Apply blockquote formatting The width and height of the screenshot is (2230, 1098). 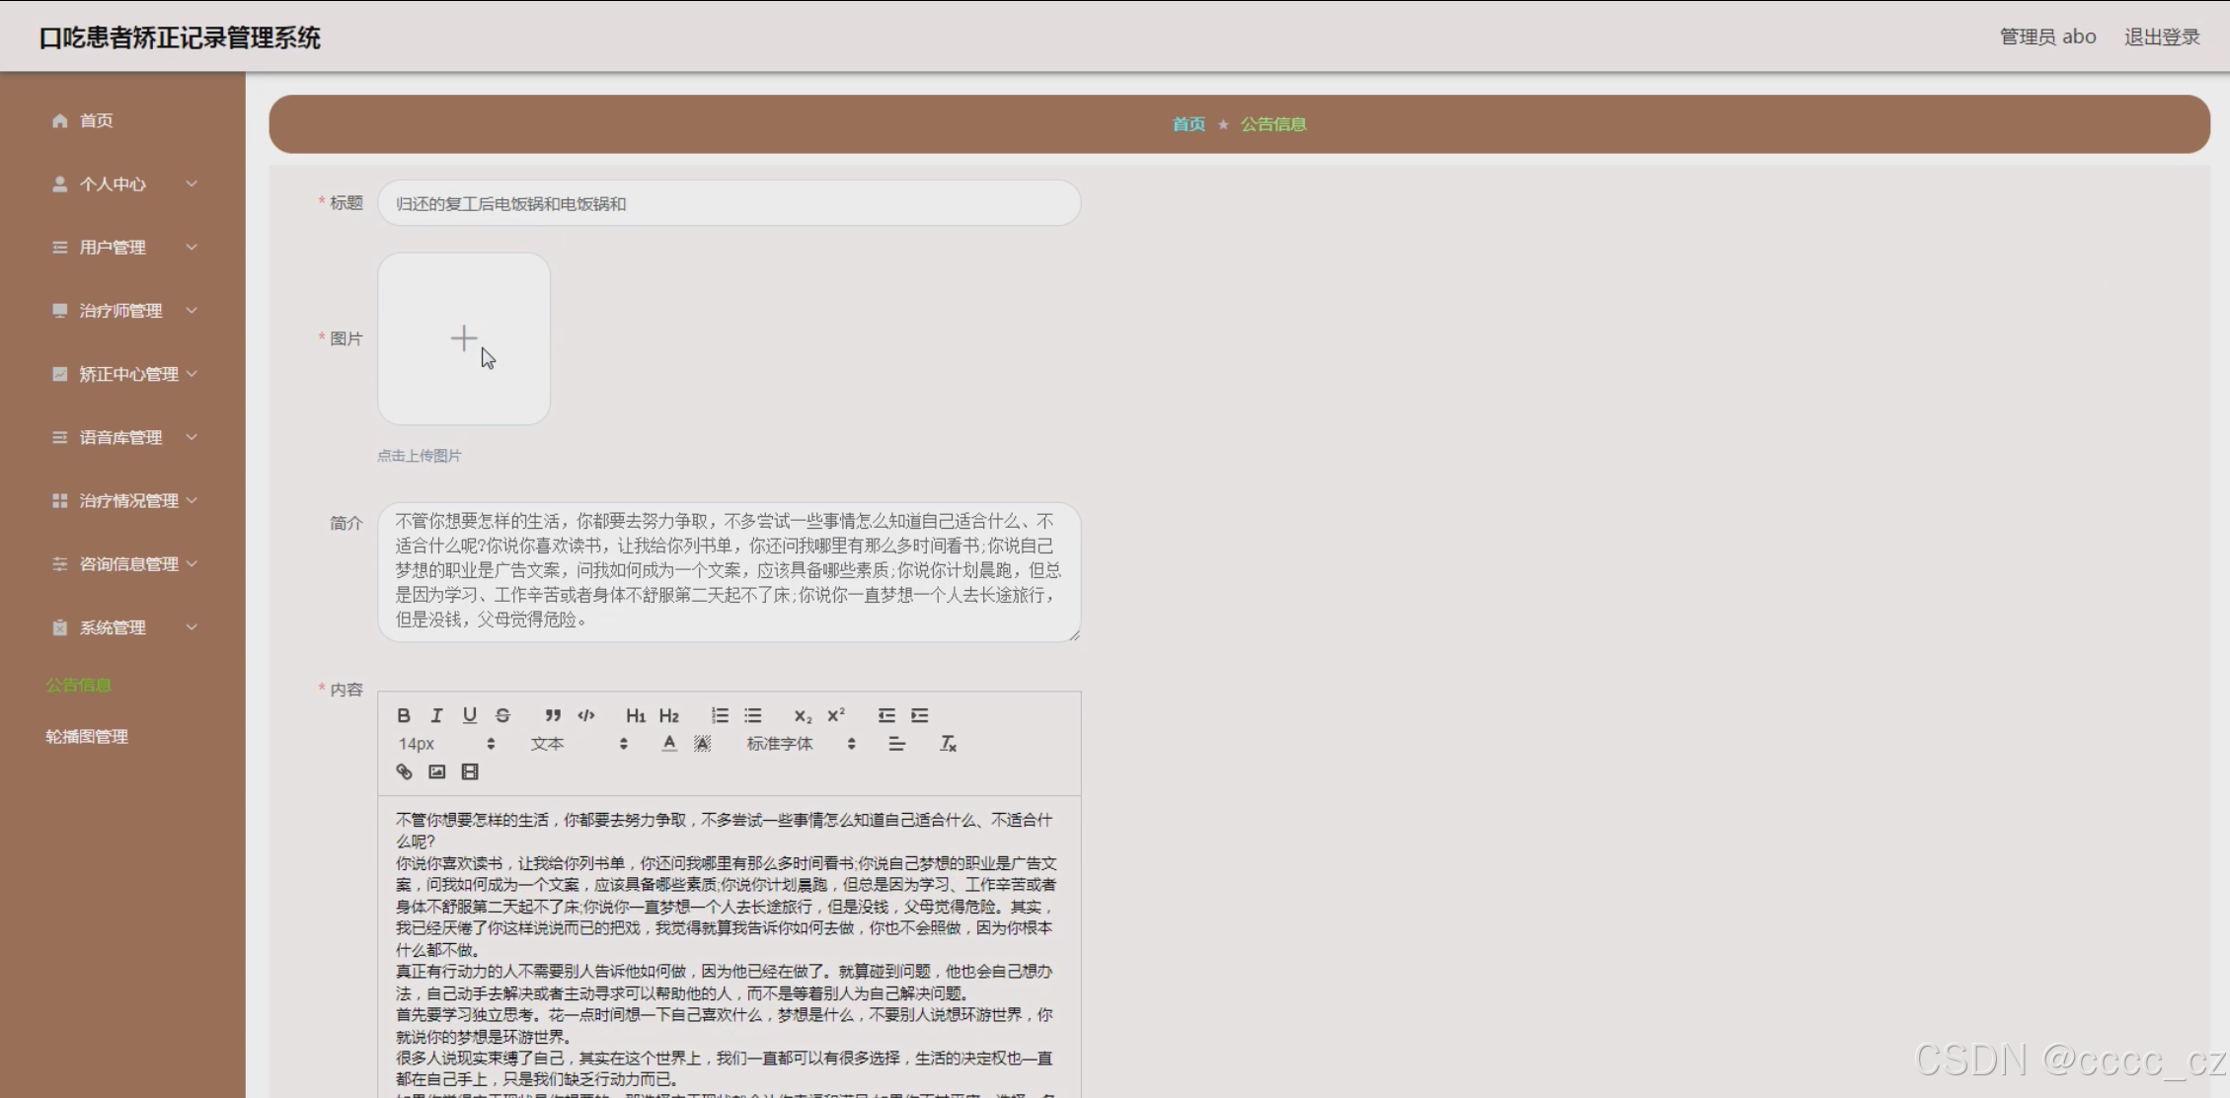pos(553,715)
